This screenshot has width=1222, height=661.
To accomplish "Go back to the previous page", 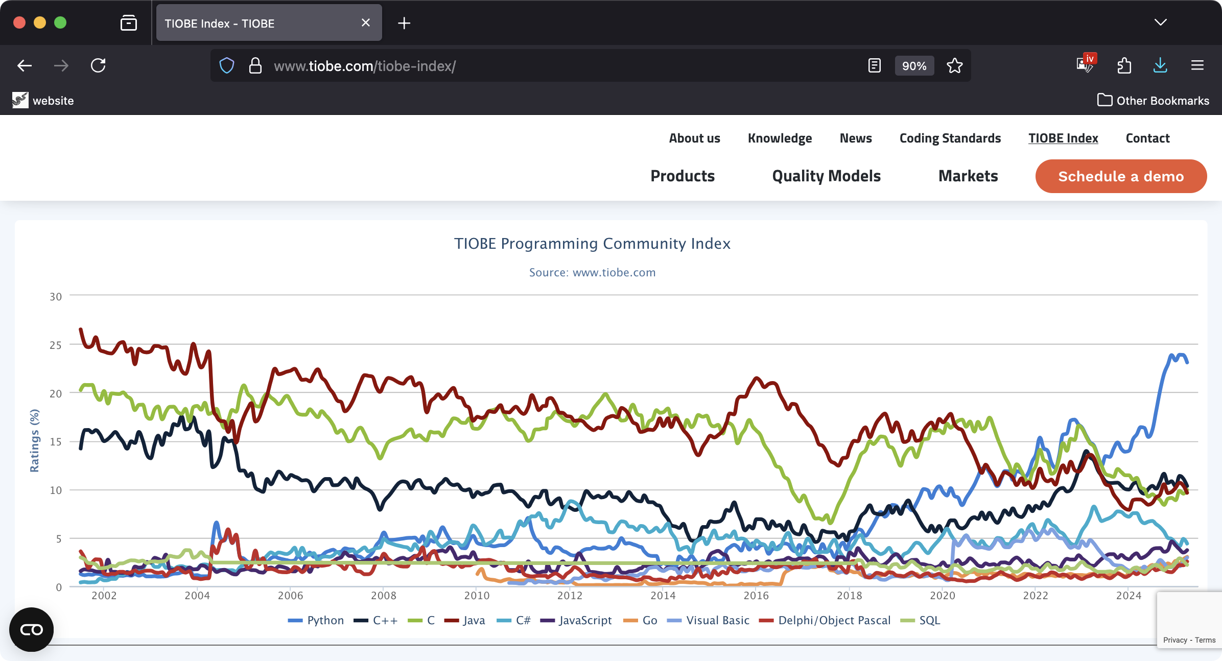I will (x=25, y=65).
